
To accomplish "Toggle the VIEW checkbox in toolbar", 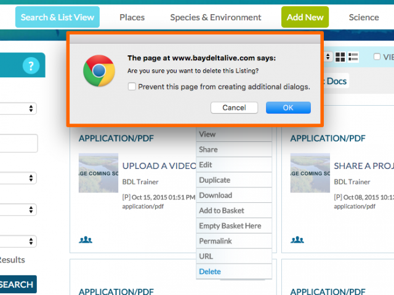I will click(377, 57).
